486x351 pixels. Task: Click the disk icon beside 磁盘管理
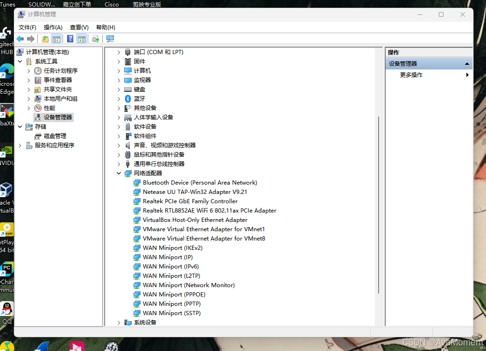tap(38, 136)
